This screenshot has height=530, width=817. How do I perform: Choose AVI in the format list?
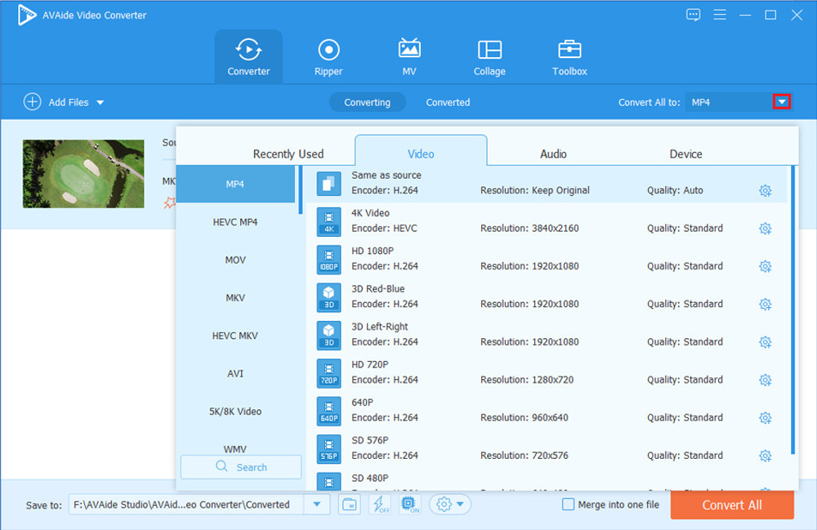(x=235, y=373)
